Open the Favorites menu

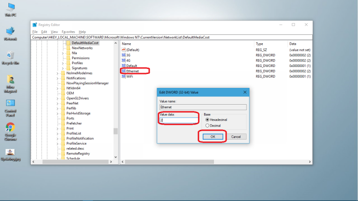coord(68,32)
